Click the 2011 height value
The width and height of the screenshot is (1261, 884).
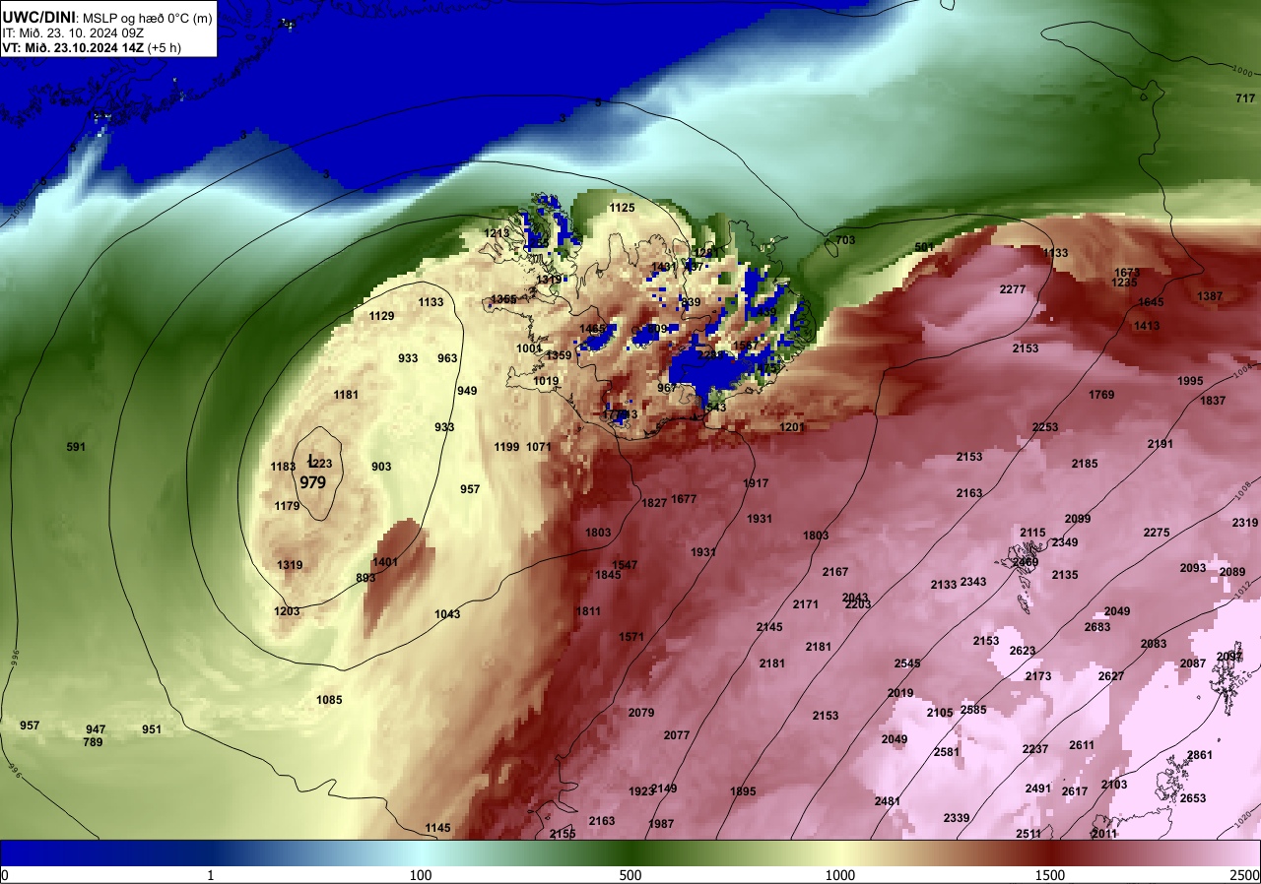[1104, 834]
